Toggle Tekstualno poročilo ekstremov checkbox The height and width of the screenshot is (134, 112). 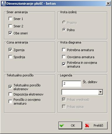point(10,87)
